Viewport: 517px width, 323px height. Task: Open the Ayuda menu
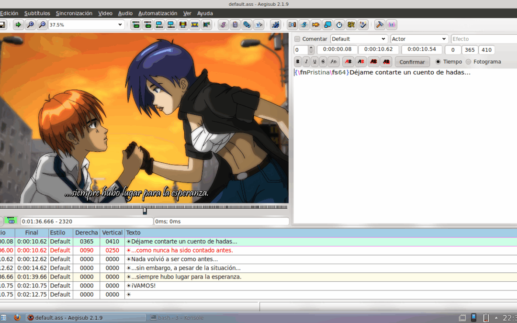pyautogui.click(x=205, y=13)
